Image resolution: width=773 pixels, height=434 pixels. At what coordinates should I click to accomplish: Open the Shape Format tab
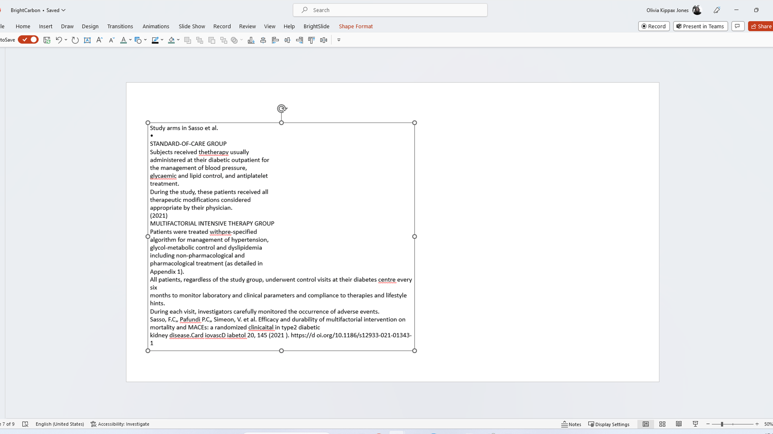[356, 26]
